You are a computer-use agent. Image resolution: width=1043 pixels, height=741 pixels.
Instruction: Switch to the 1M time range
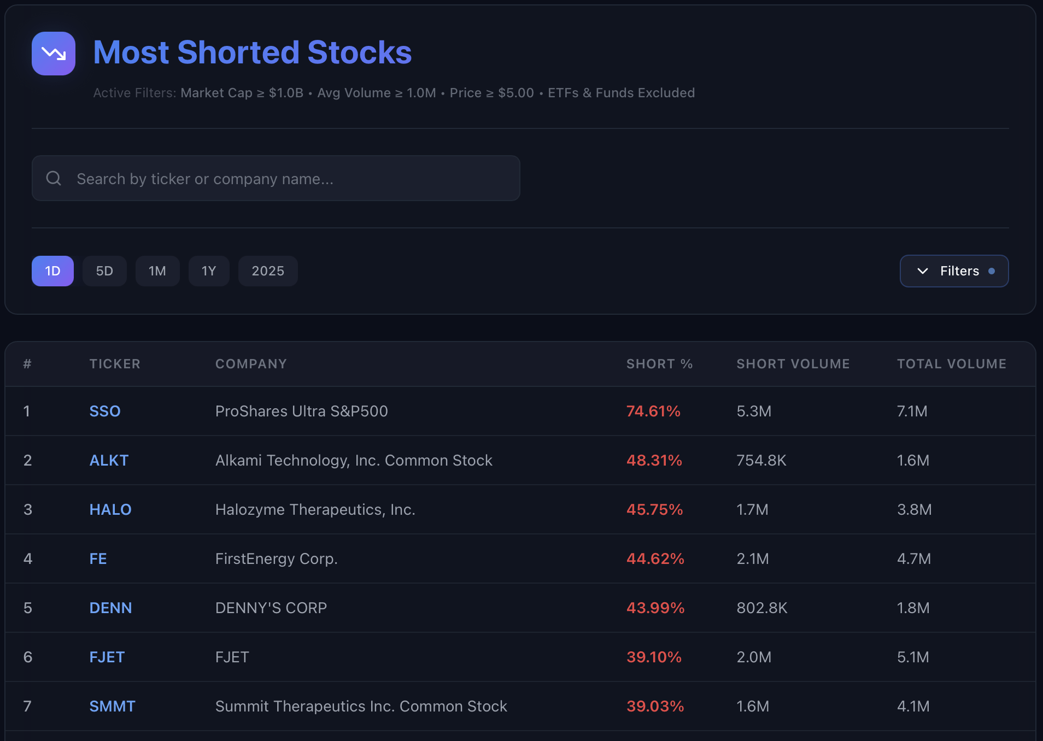pos(157,271)
